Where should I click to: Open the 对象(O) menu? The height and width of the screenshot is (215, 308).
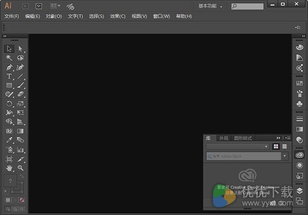point(54,16)
